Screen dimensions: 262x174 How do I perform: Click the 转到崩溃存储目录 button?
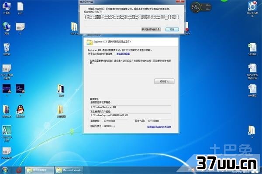tap(151, 30)
